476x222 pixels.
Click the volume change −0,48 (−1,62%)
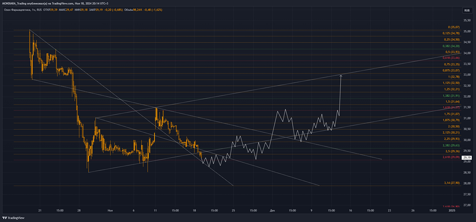tap(154, 10)
